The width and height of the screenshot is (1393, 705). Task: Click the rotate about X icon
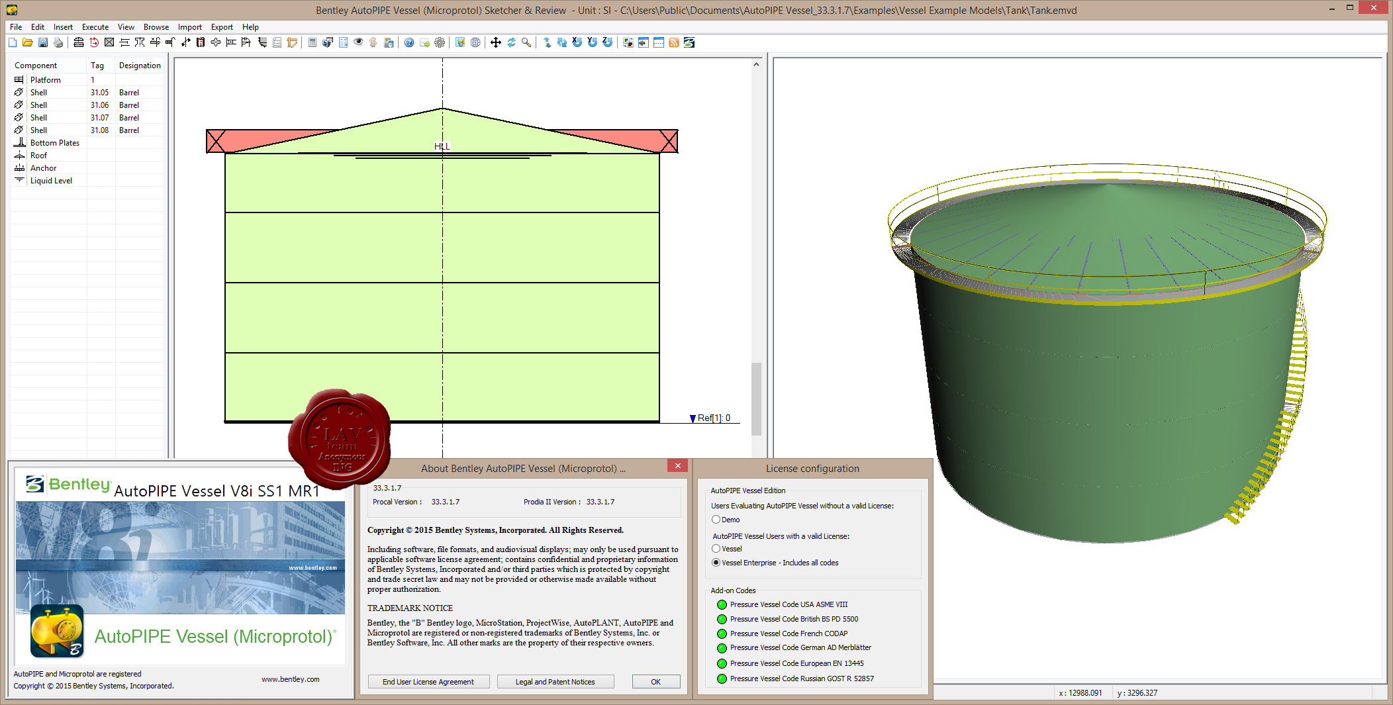[577, 42]
